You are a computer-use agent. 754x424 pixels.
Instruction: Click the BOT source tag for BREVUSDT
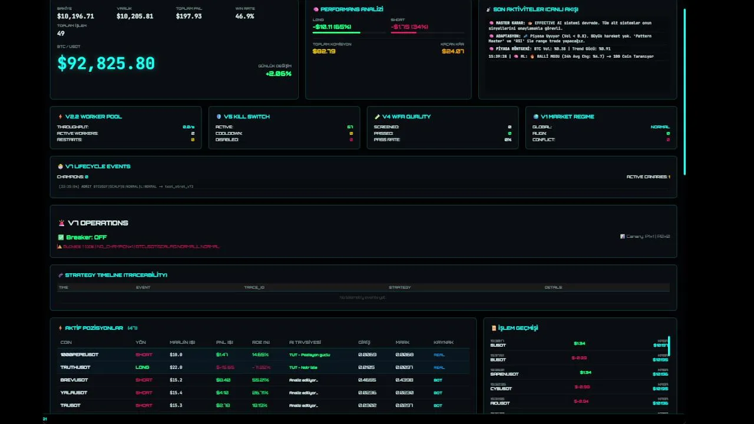[x=438, y=380]
